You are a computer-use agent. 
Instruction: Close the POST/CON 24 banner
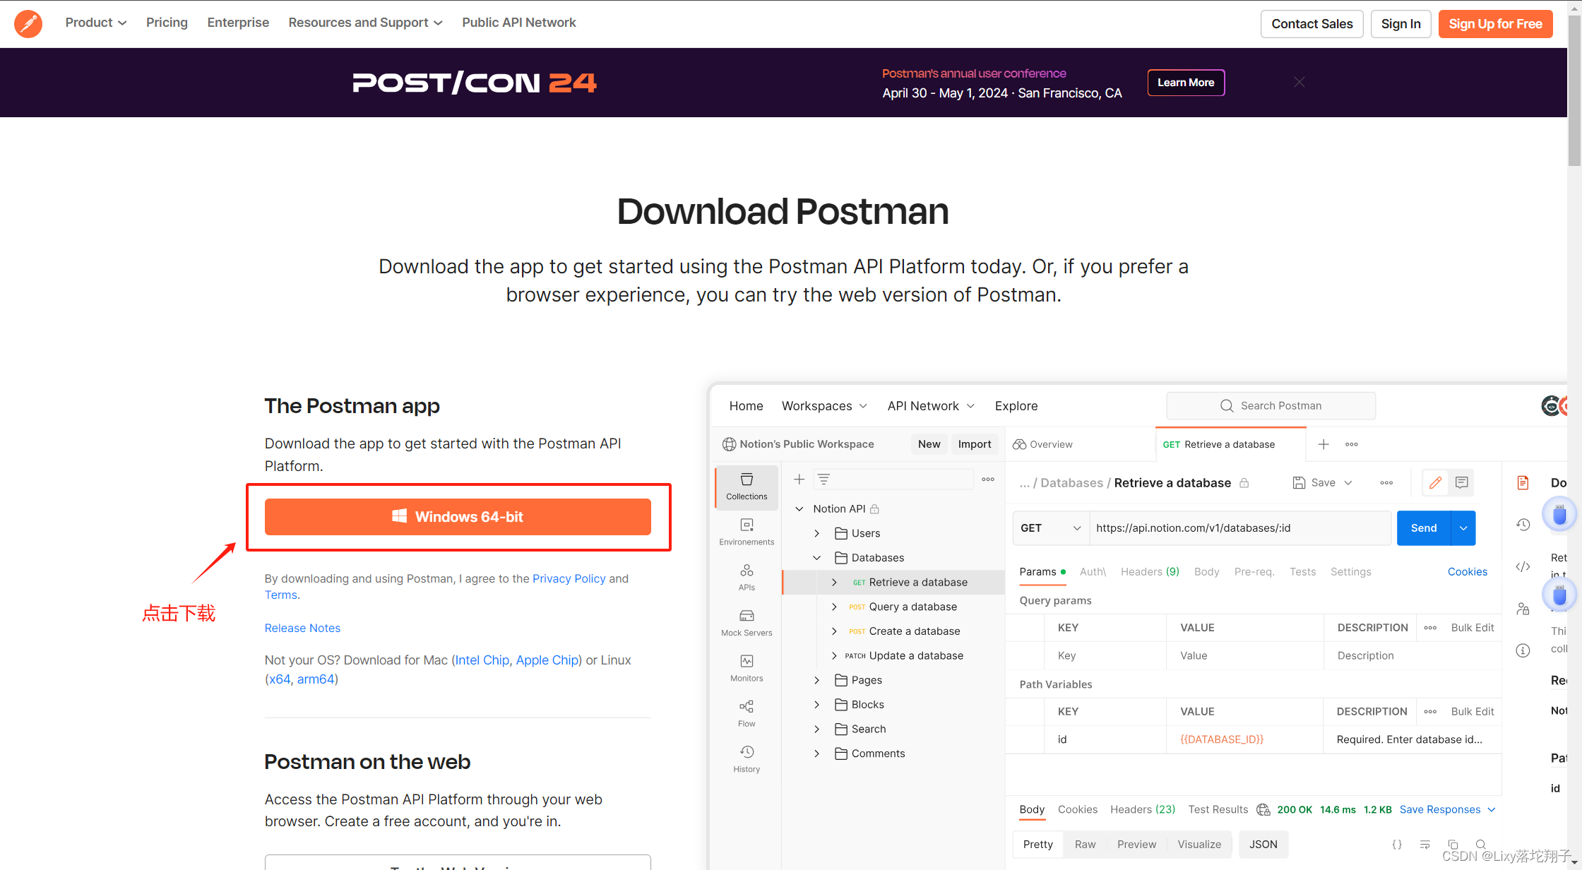pyautogui.click(x=1299, y=82)
